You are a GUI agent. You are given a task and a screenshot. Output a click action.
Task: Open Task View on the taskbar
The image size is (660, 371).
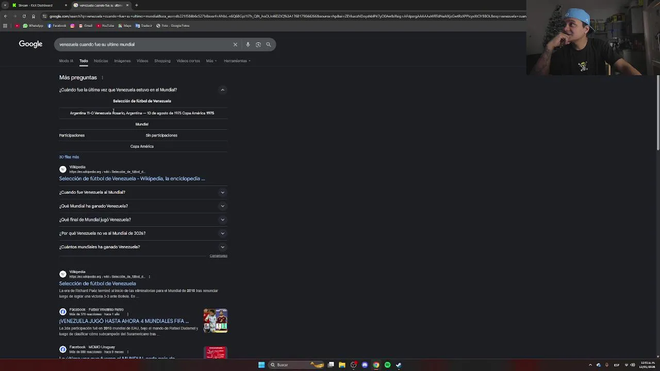[x=331, y=365]
